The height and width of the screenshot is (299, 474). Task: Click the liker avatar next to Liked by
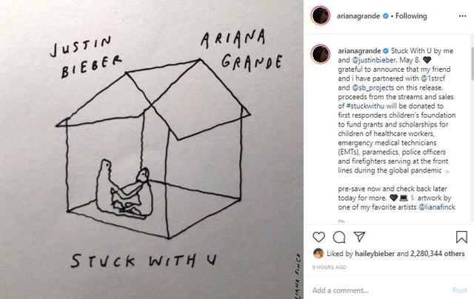(318, 253)
